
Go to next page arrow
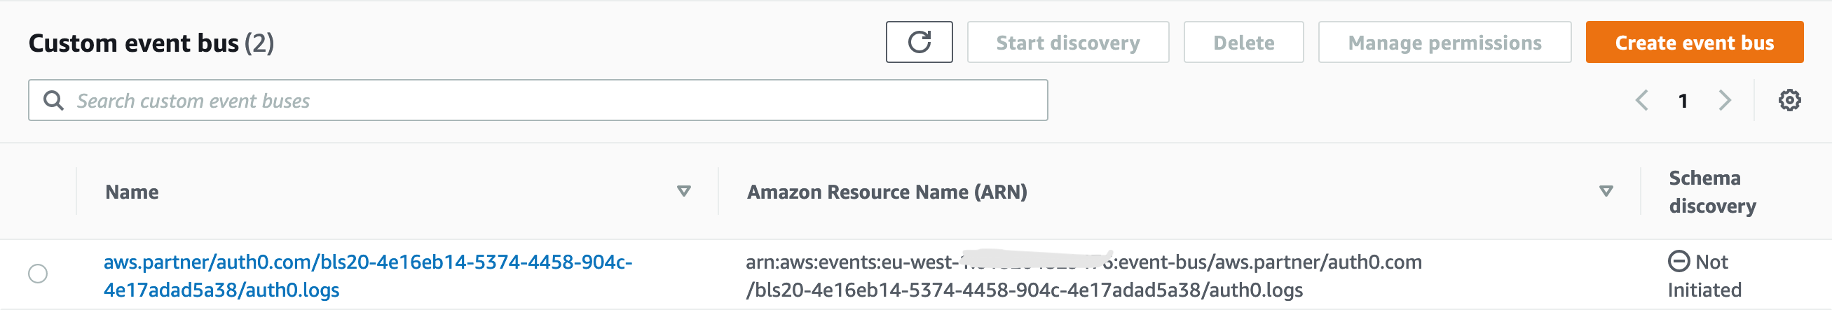tap(1725, 101)
